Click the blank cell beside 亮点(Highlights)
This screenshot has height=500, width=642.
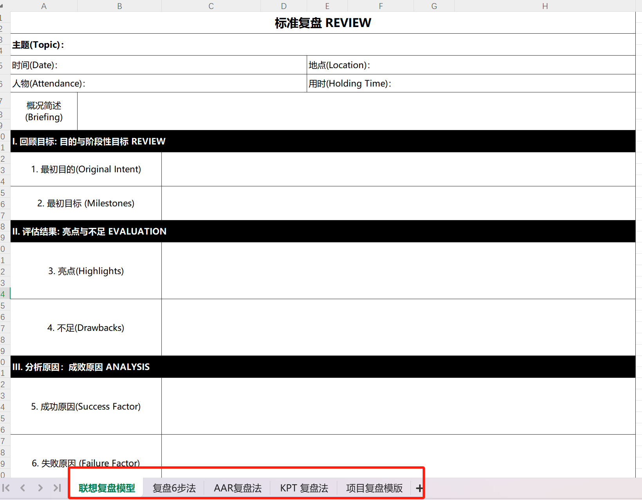pos(398,271)
